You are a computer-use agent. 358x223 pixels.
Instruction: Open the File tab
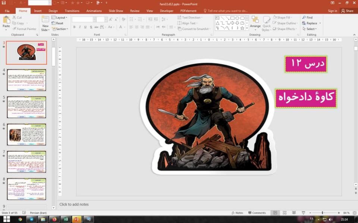[7, 11]
